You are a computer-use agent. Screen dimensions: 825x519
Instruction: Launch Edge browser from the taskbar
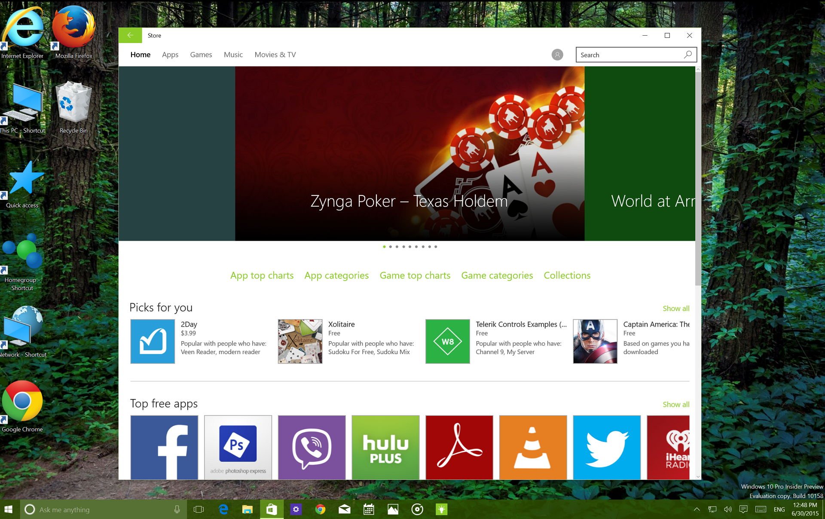pos(223,510)
